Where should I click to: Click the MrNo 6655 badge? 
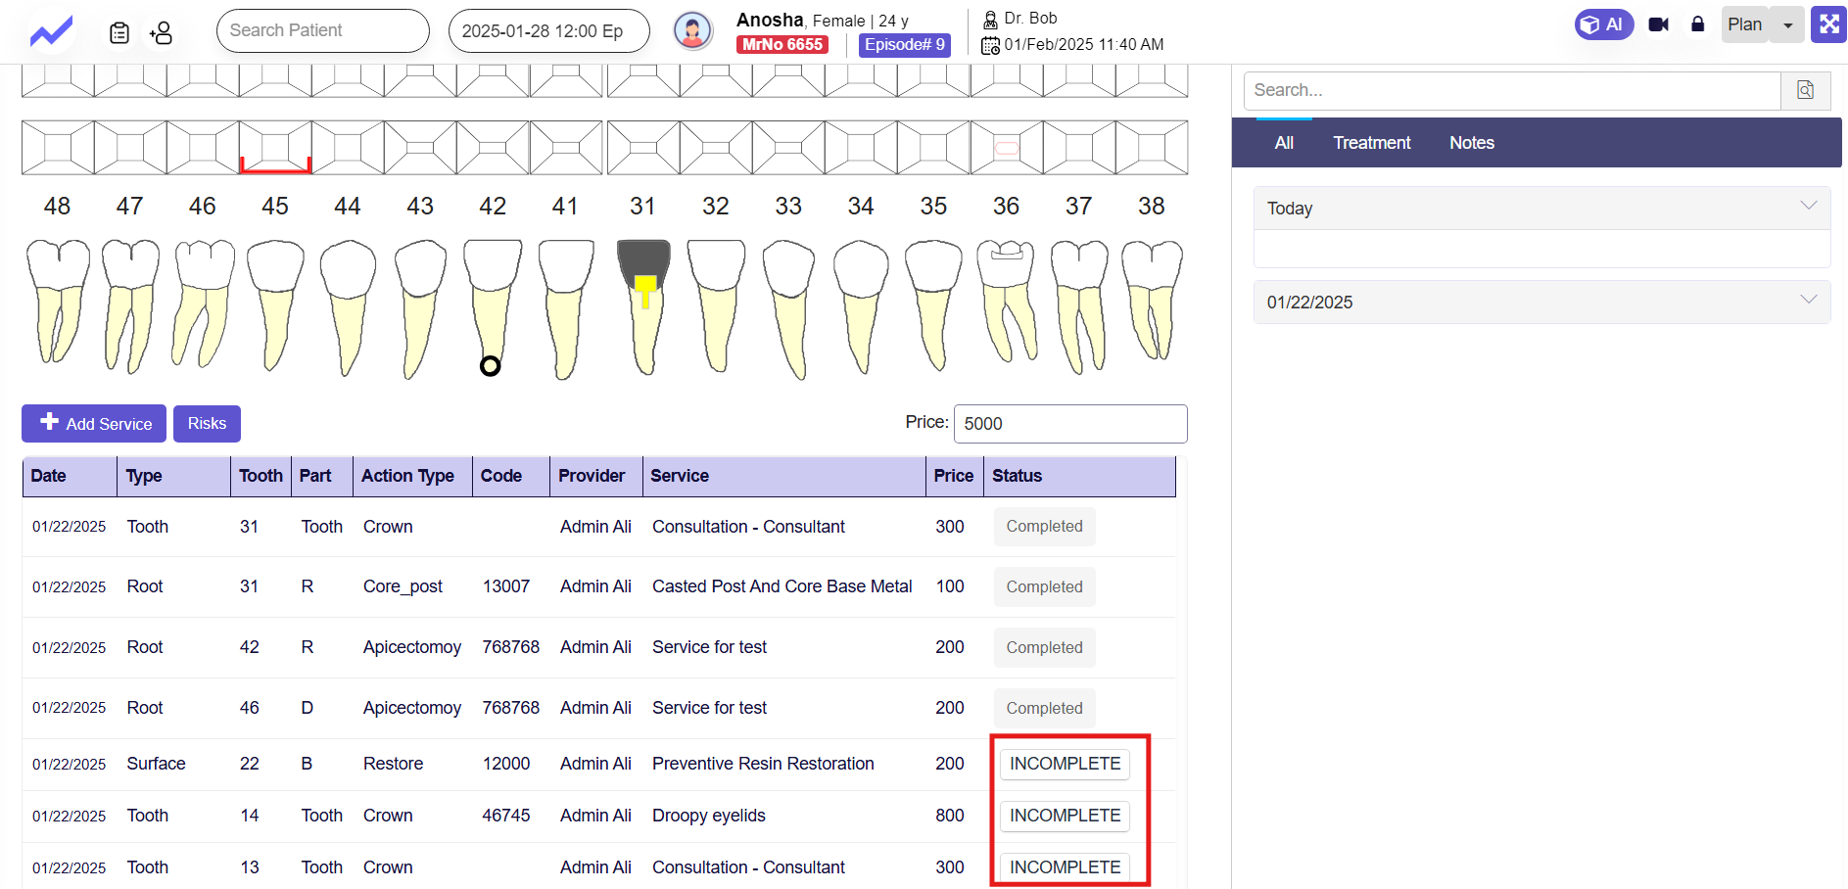tap(782, 45)
